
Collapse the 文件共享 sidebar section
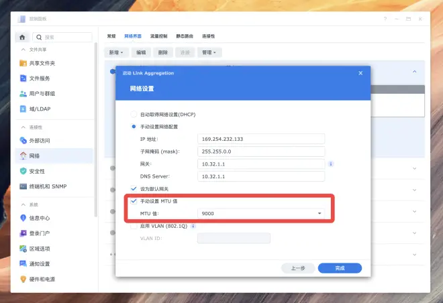pyautogui.click(x=23, y=50)
